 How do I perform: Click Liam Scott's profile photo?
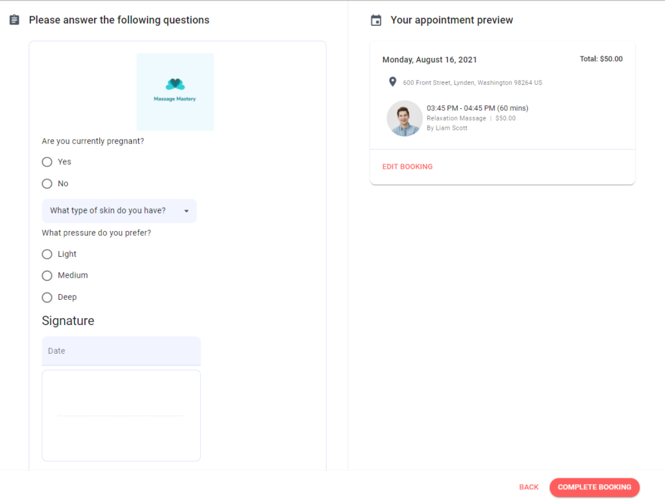(x=404, y=118)
